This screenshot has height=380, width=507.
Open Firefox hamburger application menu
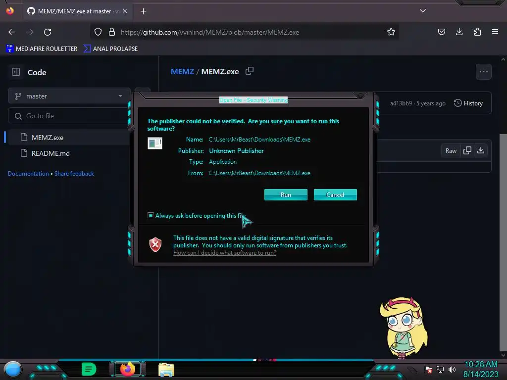(495, 32)
